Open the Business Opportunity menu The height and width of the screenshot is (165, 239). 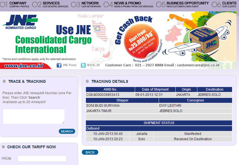pos(183,4)
